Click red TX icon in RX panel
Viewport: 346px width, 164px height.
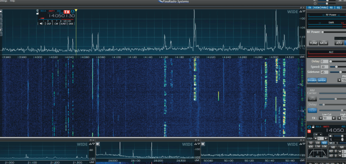coord(309,131)
